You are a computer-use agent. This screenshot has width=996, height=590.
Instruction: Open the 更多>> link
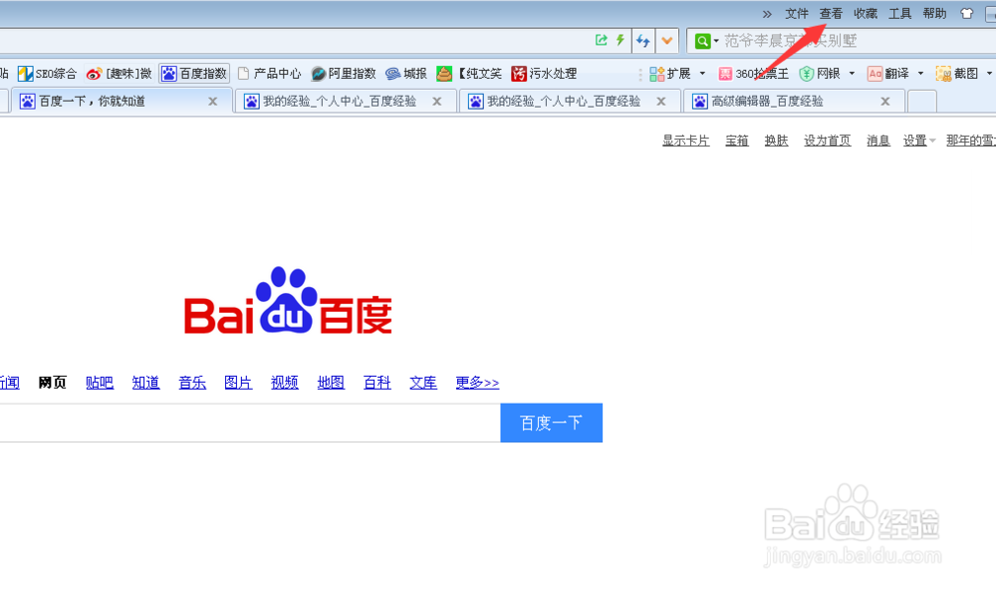pyautogui.click(x=477, y=383)
